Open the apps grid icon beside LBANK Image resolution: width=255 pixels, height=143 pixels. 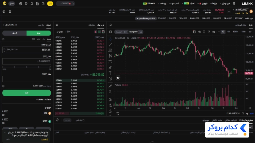click(x=234, y=3)
